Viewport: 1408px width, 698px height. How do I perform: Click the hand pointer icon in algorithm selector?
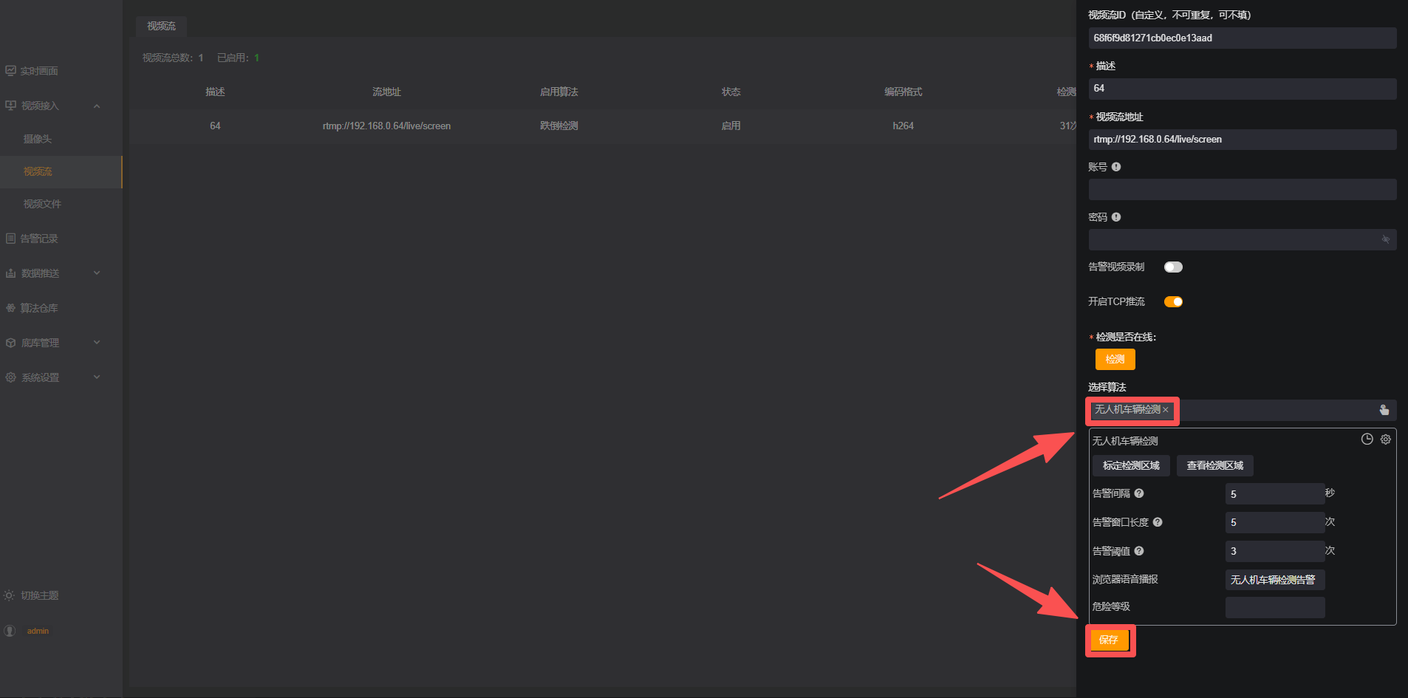tap(1384, 410)
